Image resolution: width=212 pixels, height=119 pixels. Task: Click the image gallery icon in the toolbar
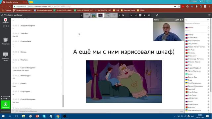tap(123, 15)
